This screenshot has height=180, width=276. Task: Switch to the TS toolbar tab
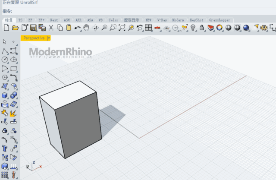[x=21, y=20]
